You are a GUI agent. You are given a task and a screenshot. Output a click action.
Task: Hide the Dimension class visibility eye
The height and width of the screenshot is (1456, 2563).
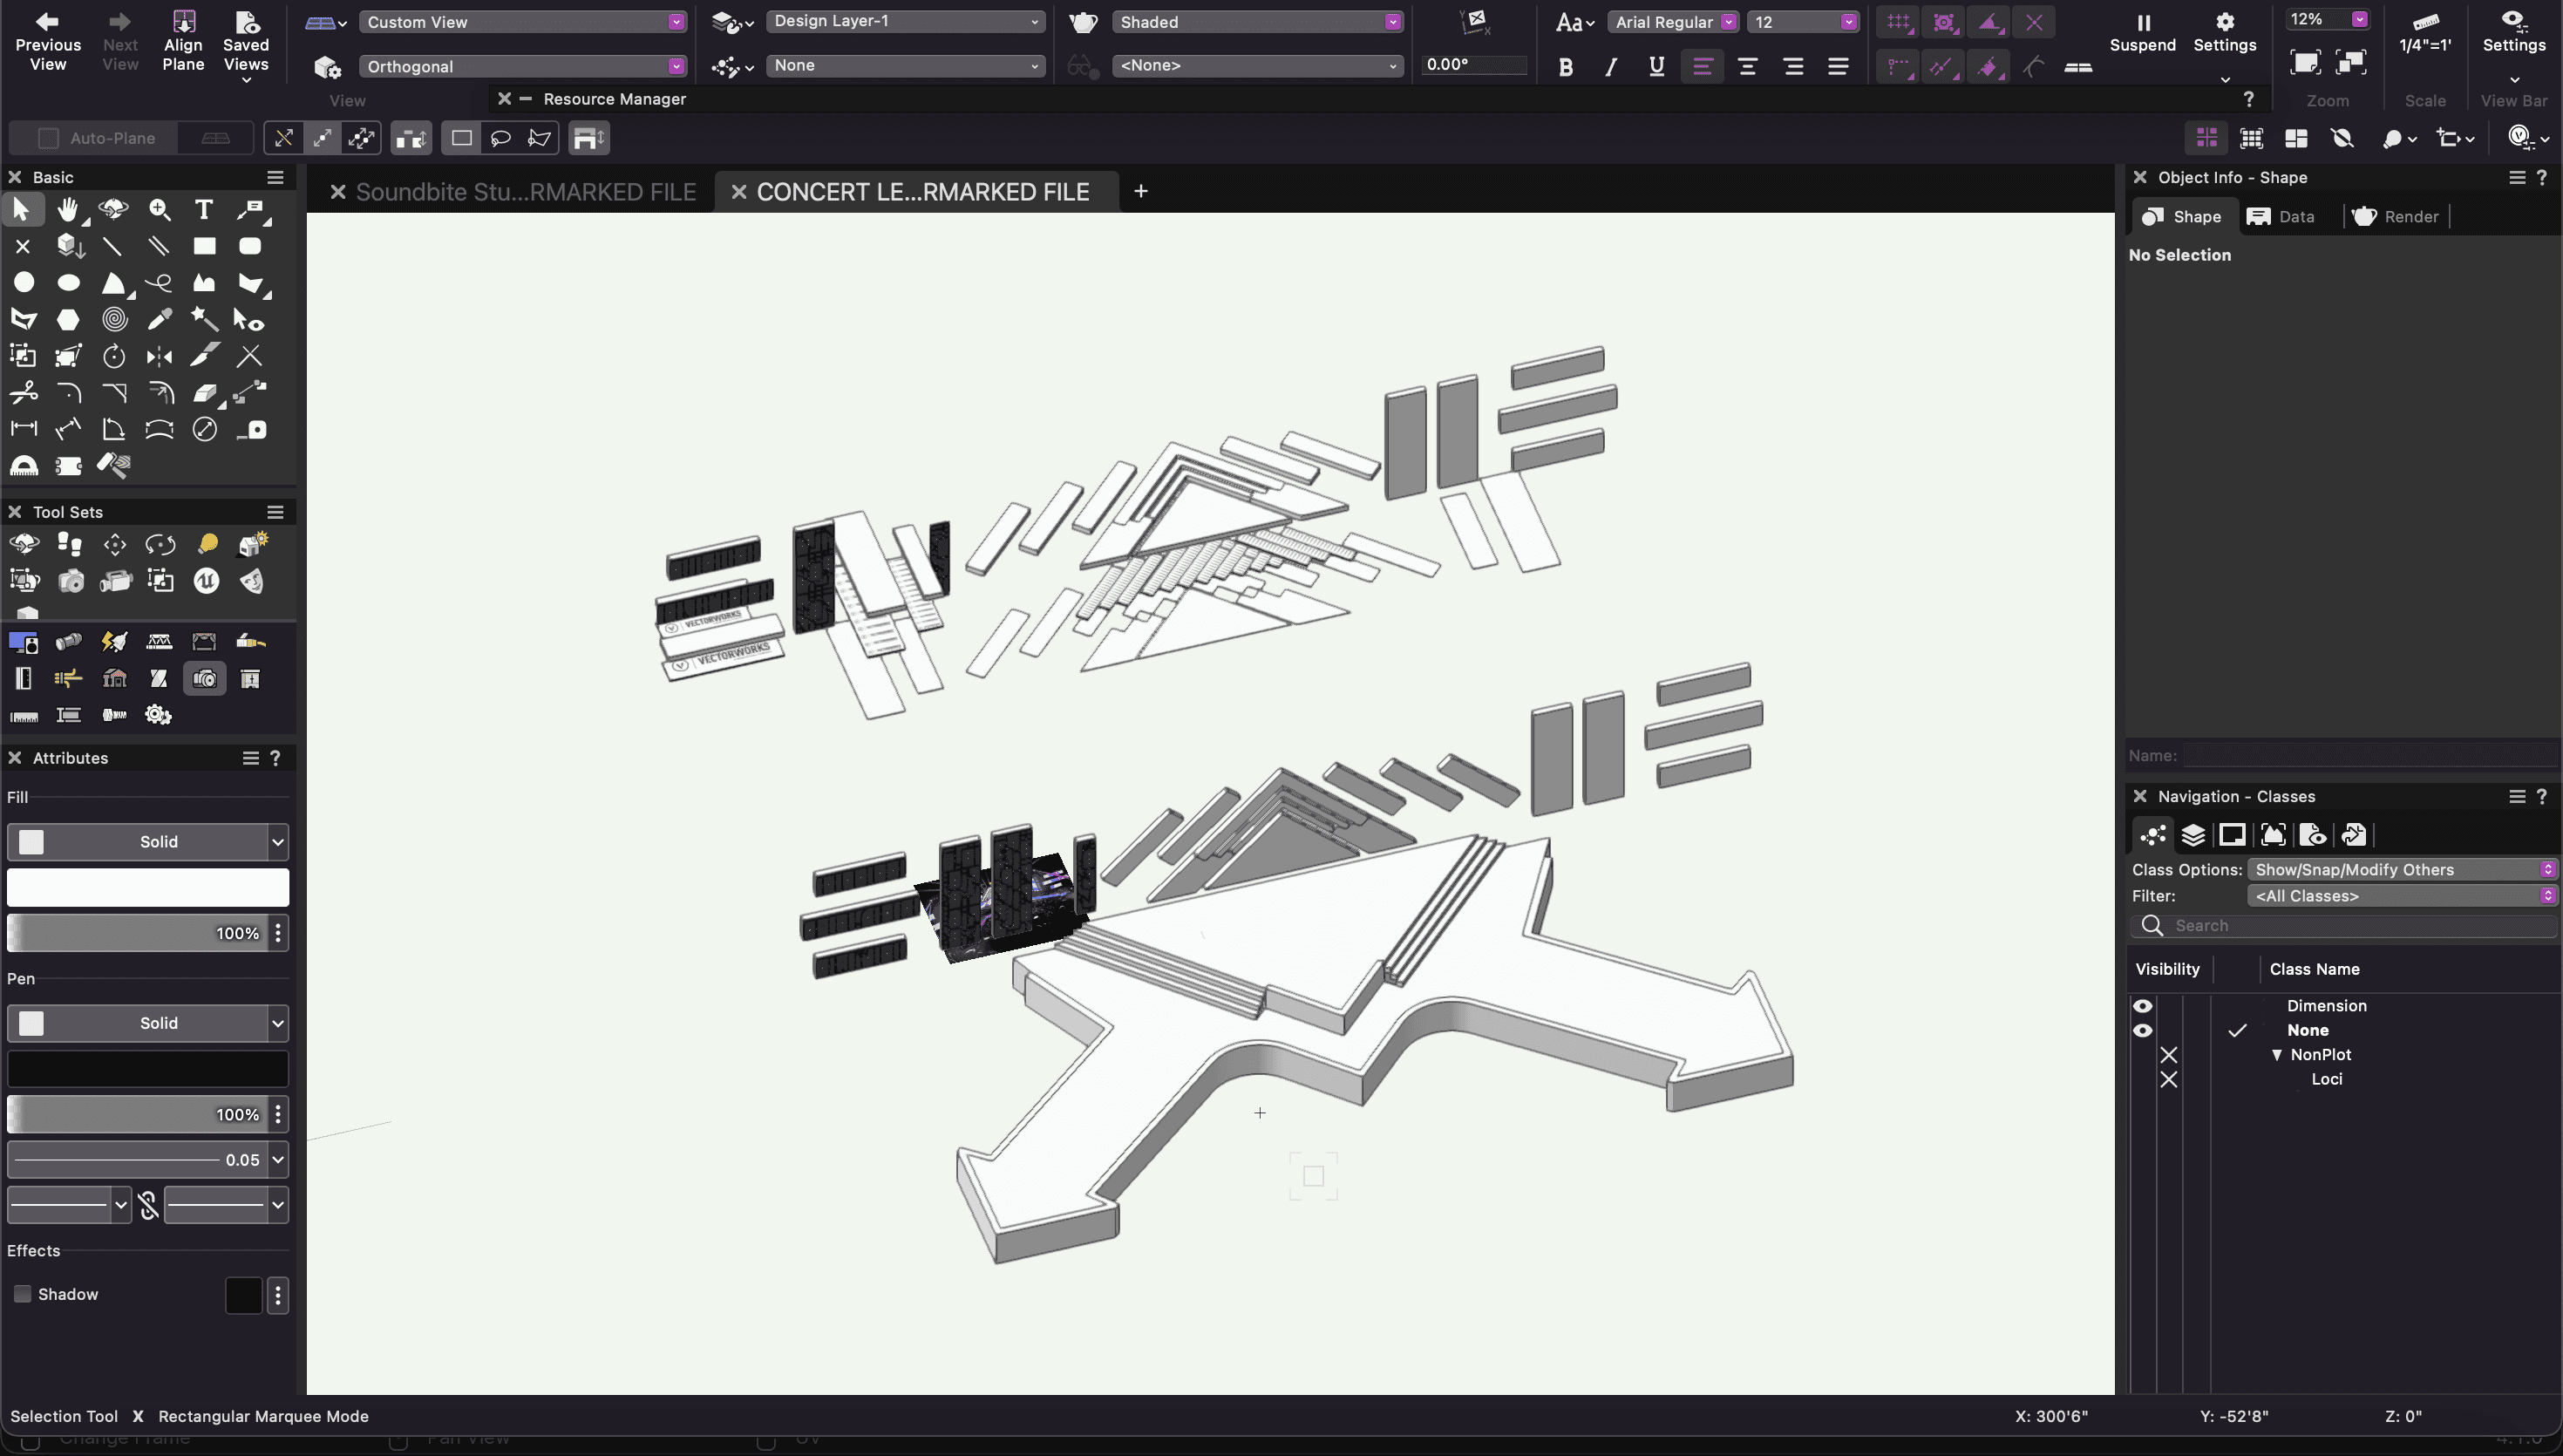point(2142,1006)
